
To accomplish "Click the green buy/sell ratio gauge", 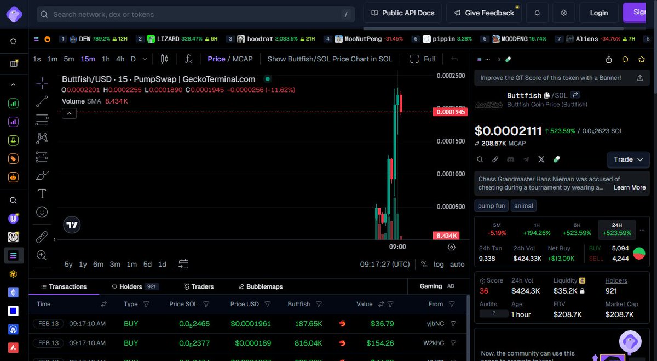I will [x=638, y=253].
